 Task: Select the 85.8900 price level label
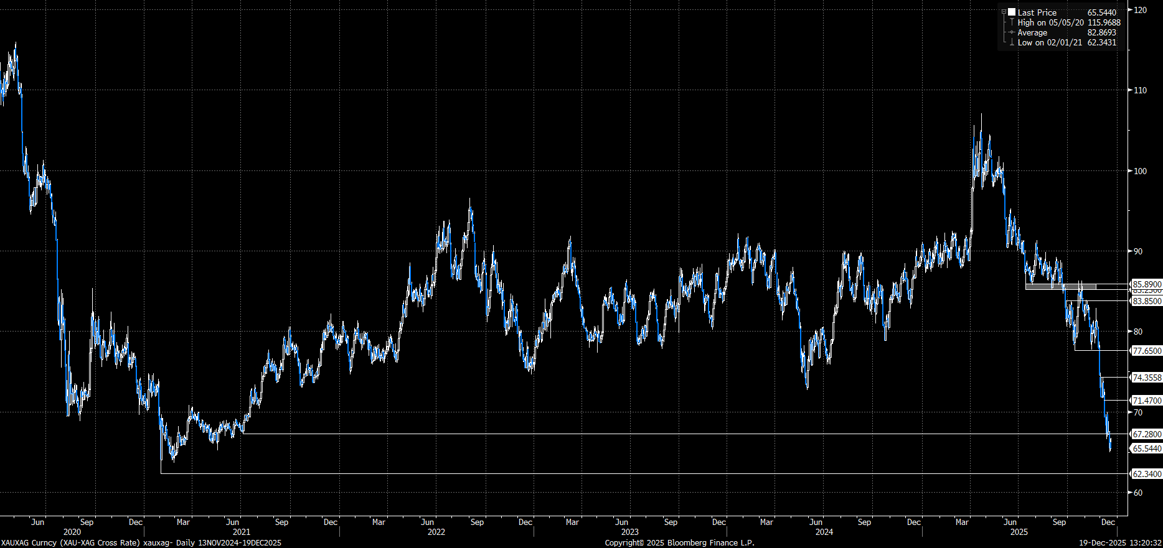(1146, 284)
